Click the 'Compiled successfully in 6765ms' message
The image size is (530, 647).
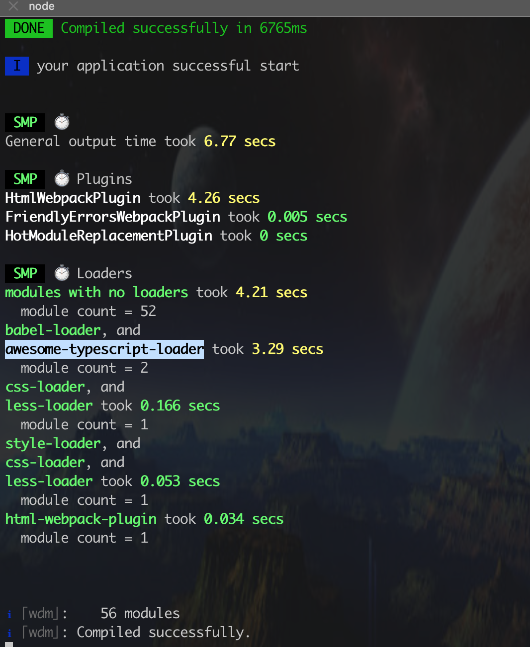coord(184,28)
